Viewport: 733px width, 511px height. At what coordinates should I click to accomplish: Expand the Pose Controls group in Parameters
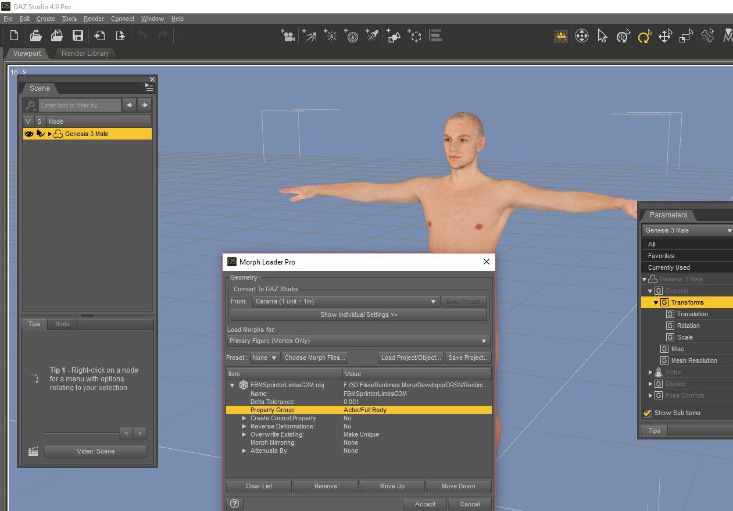pos(650,395)
